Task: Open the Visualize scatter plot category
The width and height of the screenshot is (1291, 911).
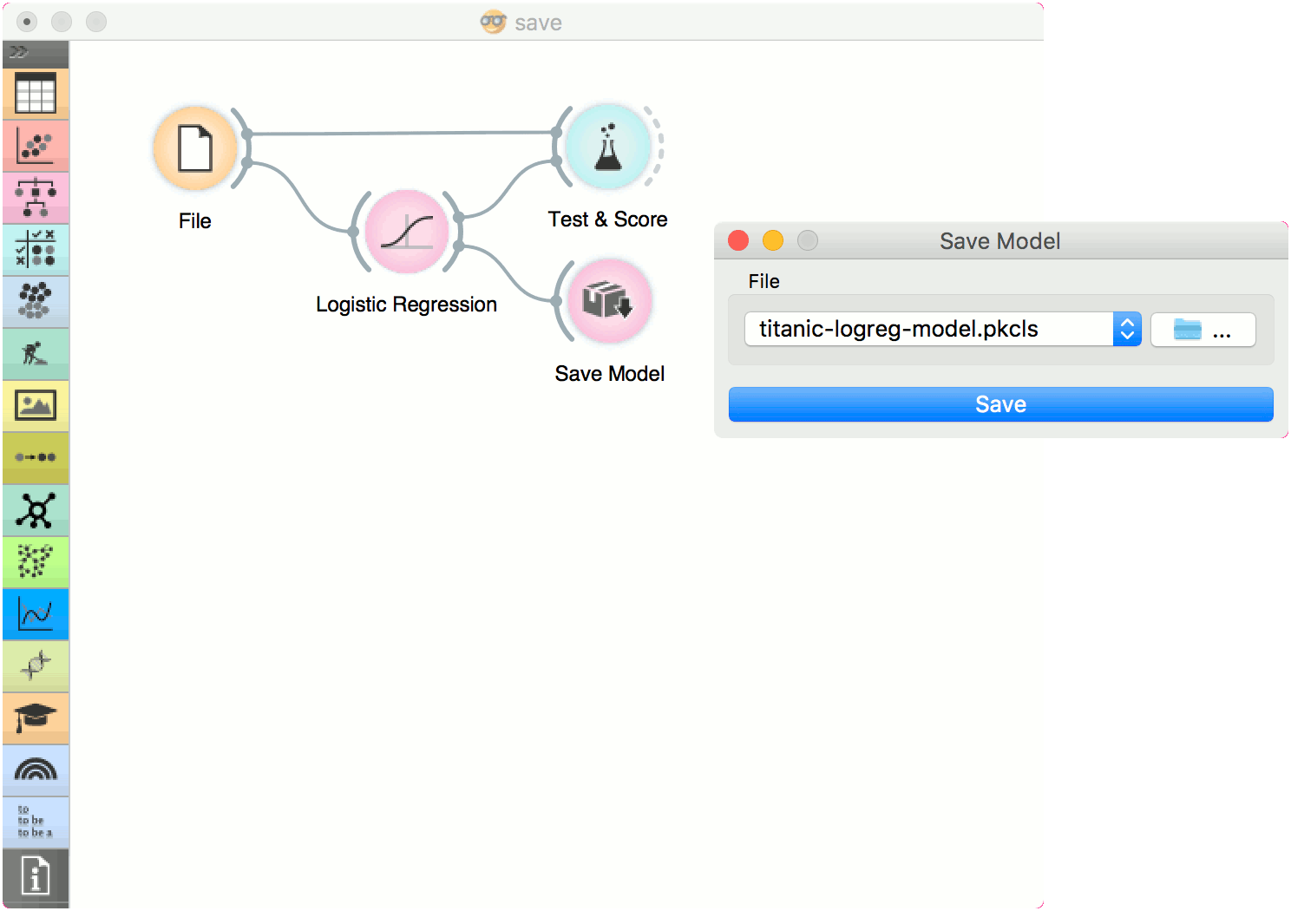Action: pos(36,146)
